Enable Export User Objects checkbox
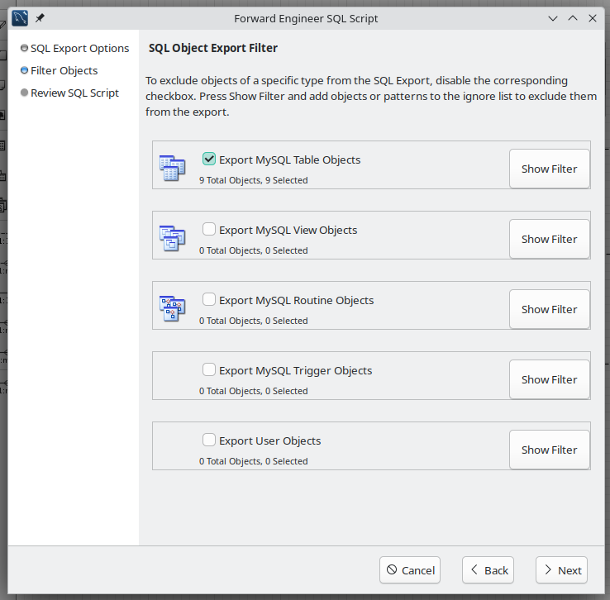This screenshot has width=610, height=600. (209, 440)
